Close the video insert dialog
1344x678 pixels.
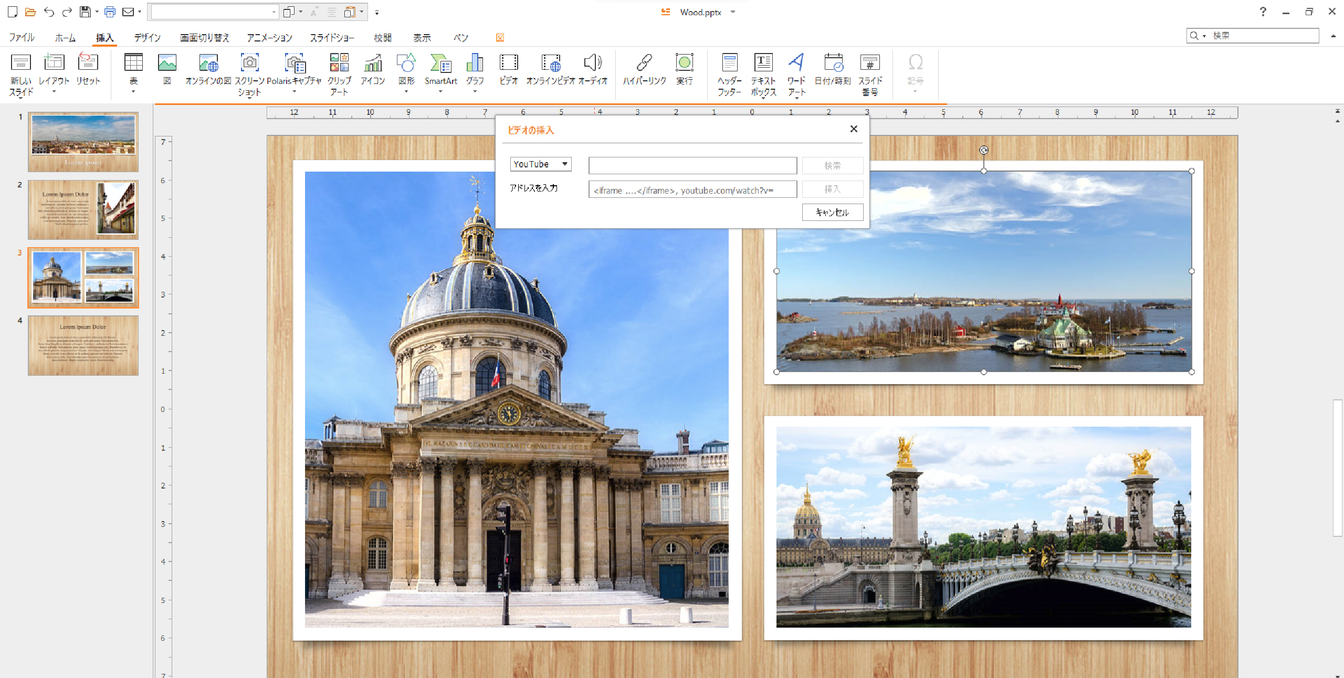point(854,129)
